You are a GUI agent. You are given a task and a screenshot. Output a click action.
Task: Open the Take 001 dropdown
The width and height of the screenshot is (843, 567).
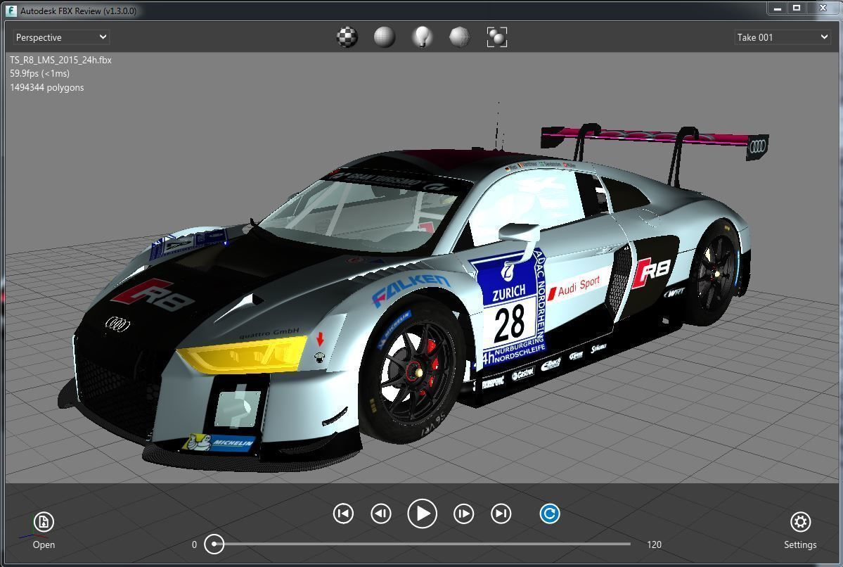point(782,37)
